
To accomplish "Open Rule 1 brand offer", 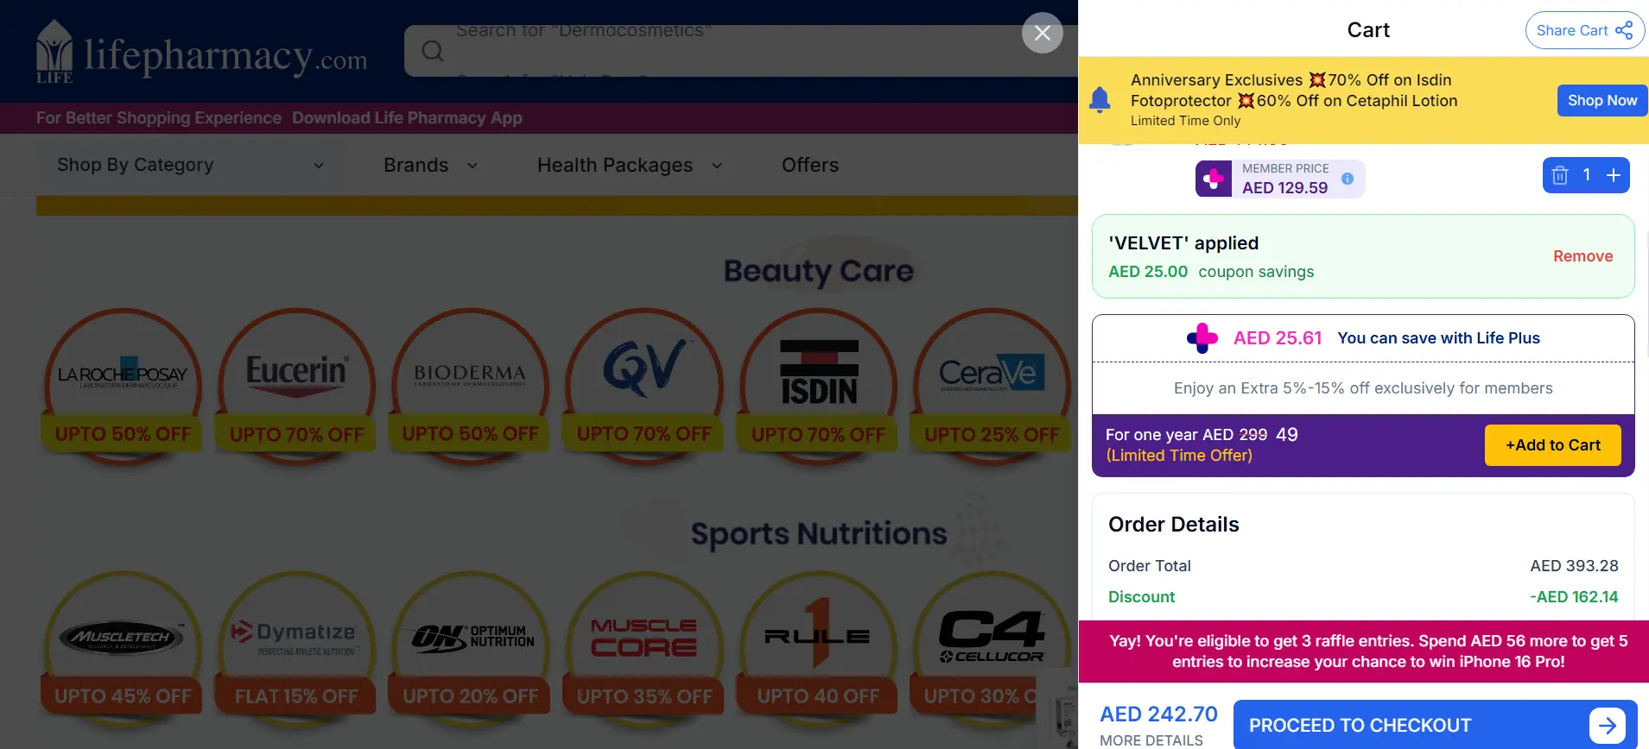I will click(818, 649).
